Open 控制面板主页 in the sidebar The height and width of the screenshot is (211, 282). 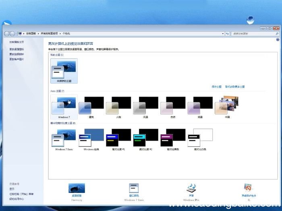17,42
